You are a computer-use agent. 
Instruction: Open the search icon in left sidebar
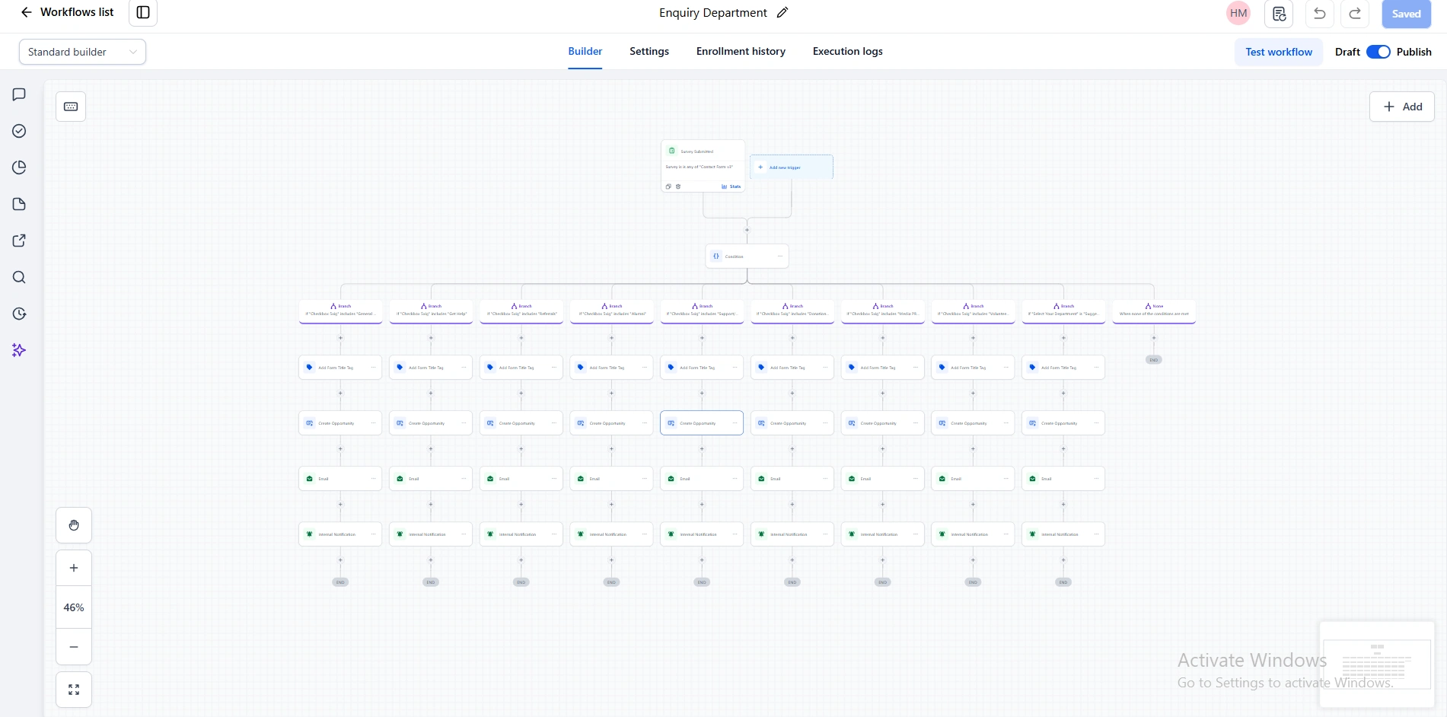(x=19, y=277)
